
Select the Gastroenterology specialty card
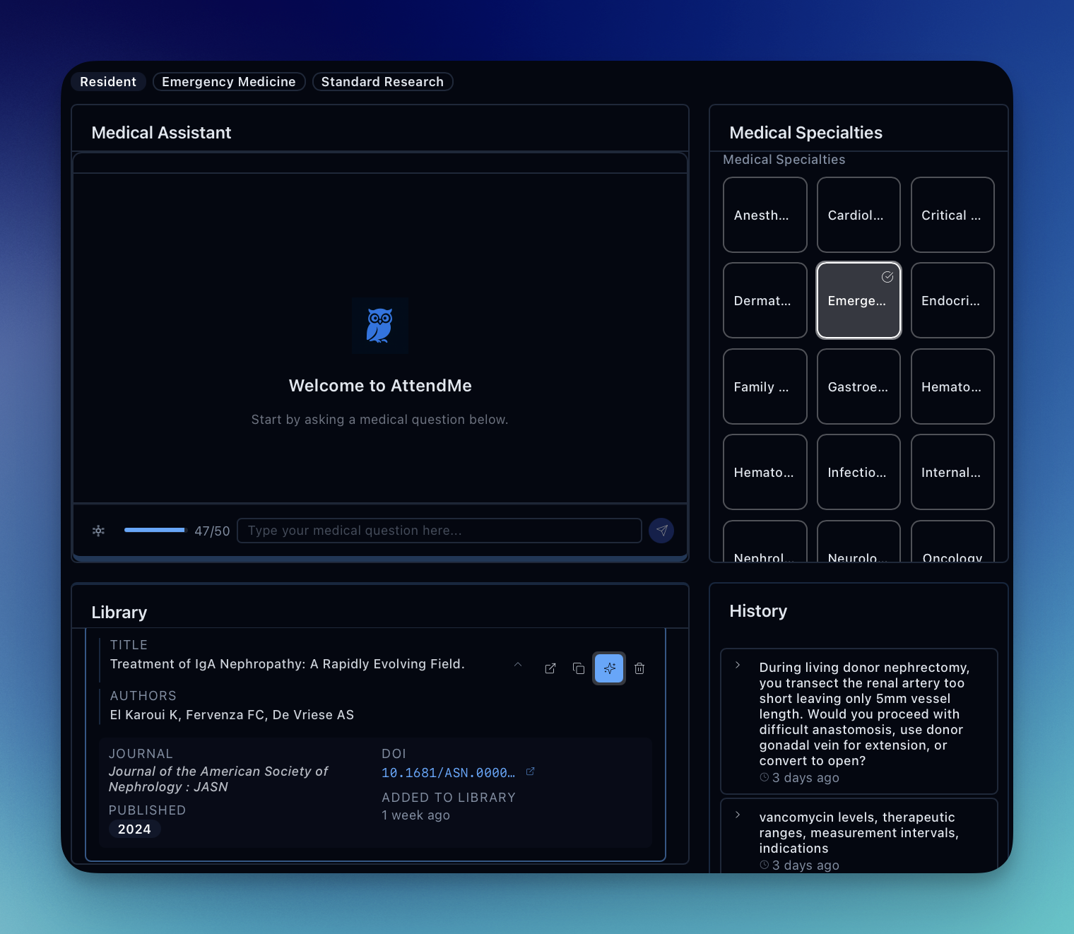(858, 386)
